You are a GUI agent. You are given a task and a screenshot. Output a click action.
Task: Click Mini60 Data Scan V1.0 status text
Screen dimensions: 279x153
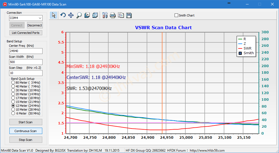(17, 151)
